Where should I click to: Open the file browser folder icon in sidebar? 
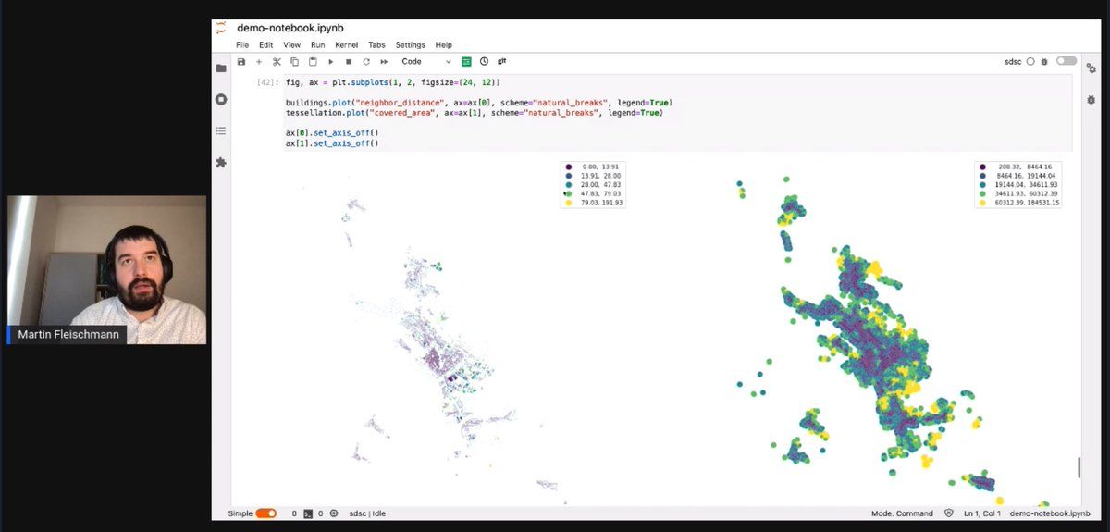pyautogui.click(x=221, y=68)
